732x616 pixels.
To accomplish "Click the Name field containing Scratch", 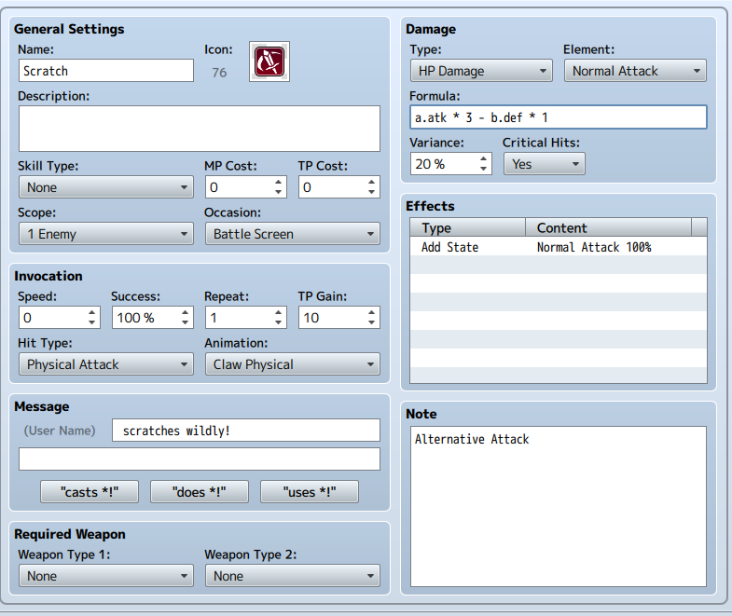I will (105, 71).
